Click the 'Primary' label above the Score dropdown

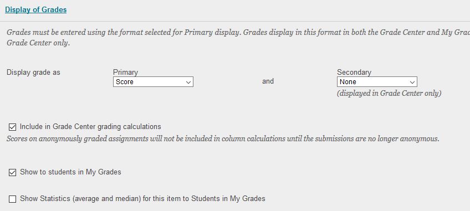[125, 72]
